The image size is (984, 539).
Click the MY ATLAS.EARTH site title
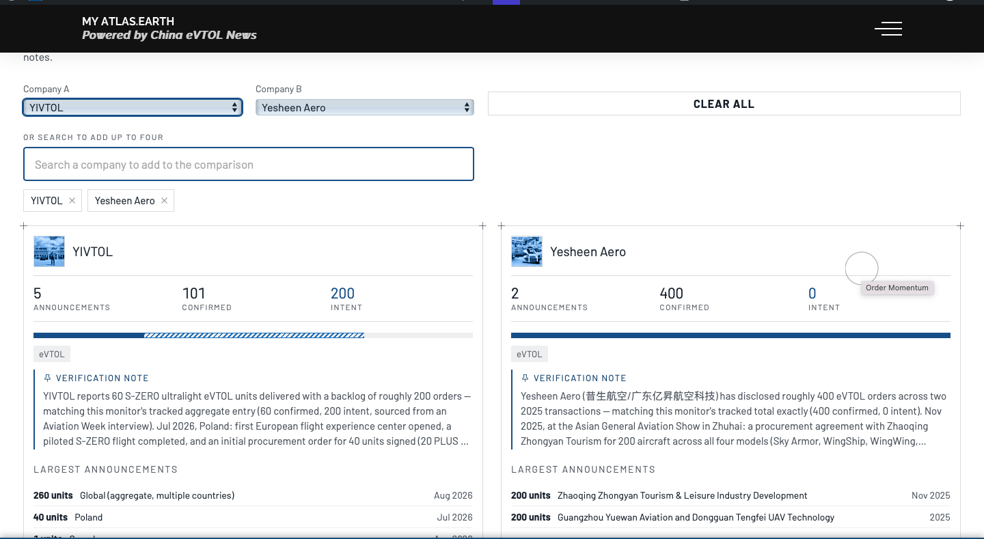point(128,21)
